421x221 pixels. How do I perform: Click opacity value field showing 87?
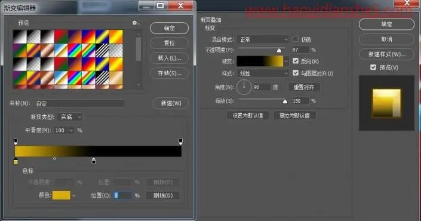click(x=300, y=50)
